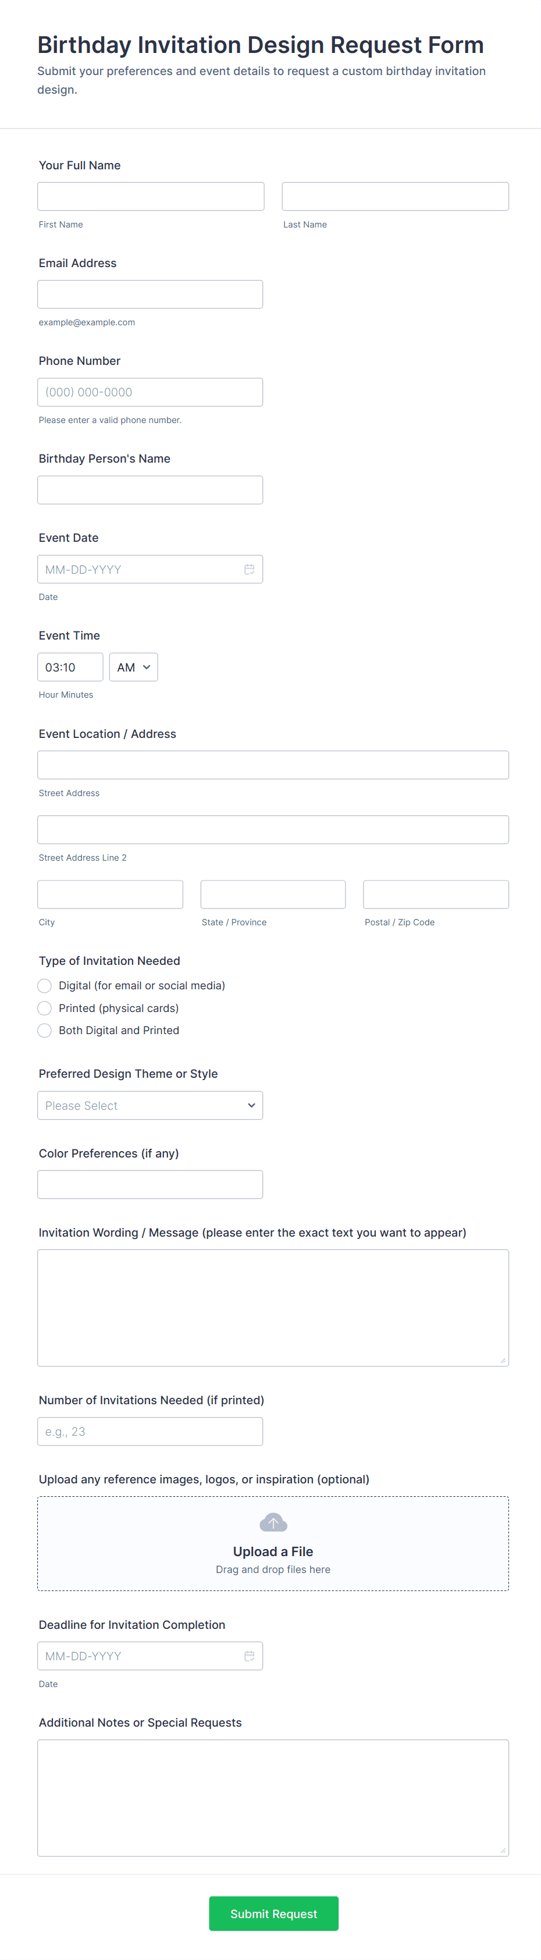Focus the Email Address field

coord(150,294)
